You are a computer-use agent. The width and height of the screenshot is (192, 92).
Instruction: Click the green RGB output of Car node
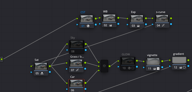(86, 83)
